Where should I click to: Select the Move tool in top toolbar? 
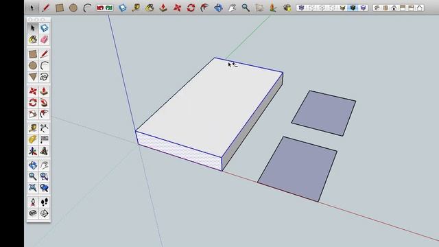pos(177,8)
